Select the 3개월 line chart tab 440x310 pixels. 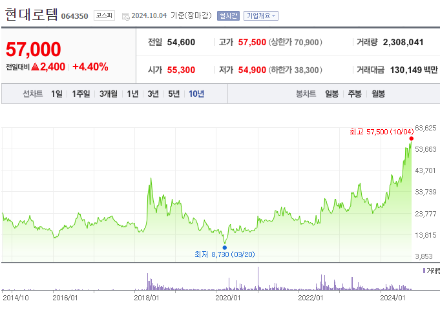coord(109,94)
